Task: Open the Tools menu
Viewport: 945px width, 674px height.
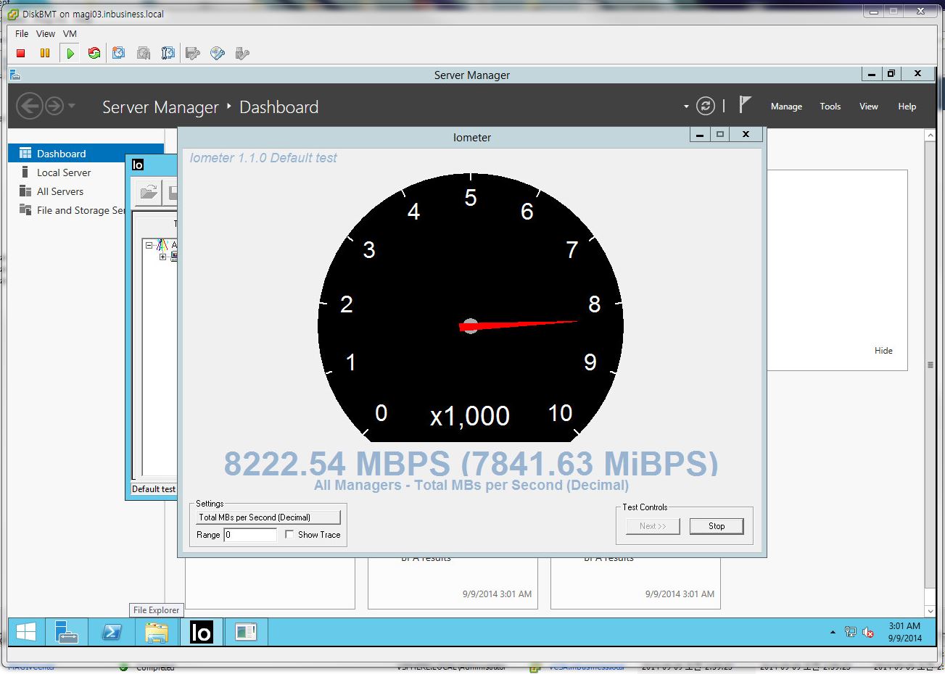Action: click(x=830, y=107)
